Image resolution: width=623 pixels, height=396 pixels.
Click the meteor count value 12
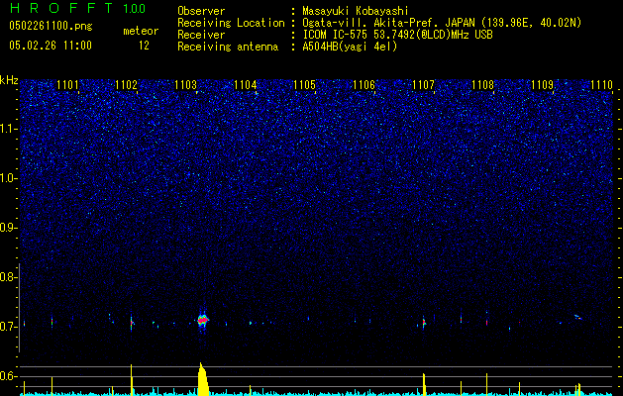point(144,46)
